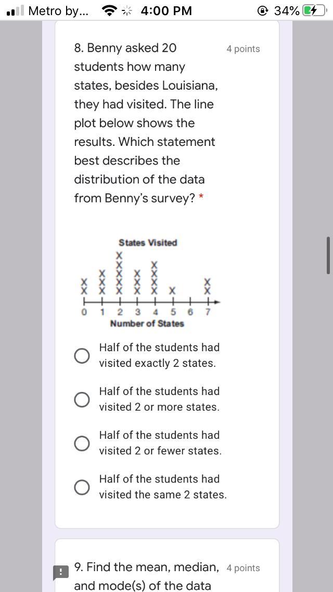Click the page scrollbar thumb
Image resolution: width=333 pixels, height=592 pixels.
pos(328,255)
